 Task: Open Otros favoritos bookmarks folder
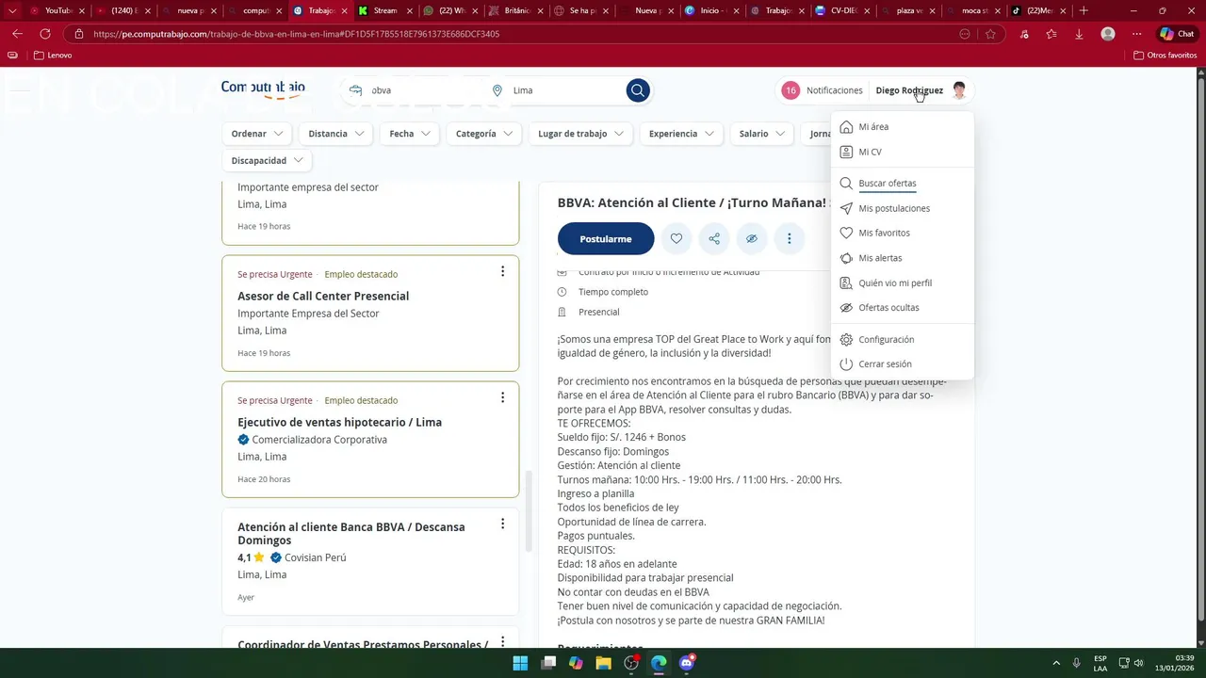click(1165, 56)
